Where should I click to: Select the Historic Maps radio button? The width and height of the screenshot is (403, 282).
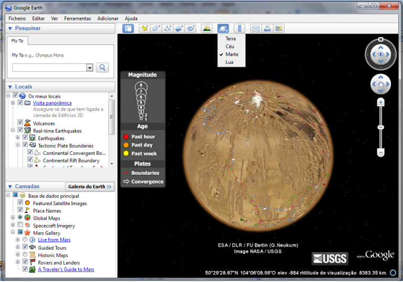pyautogui.click(x=25, y=254)
